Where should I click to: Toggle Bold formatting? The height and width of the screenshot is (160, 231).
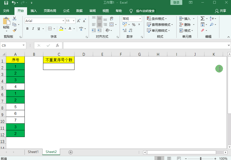[x=27, y=29]
